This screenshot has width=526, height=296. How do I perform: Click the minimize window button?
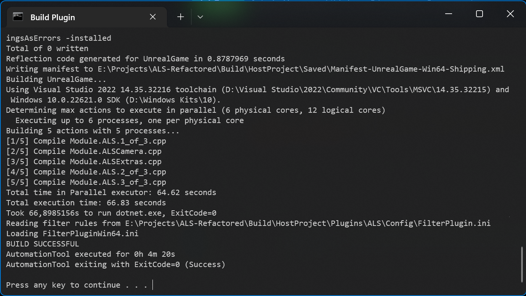[448, 14]
